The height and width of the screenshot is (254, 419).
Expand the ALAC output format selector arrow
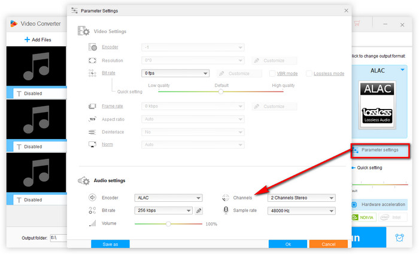402,70
